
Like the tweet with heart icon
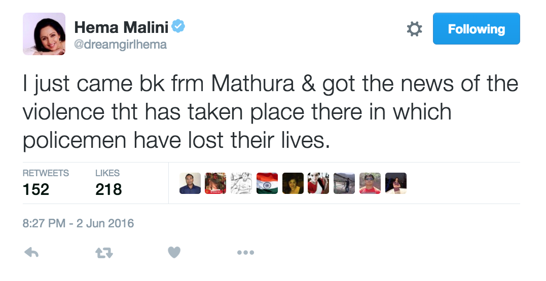click(174, 252)
